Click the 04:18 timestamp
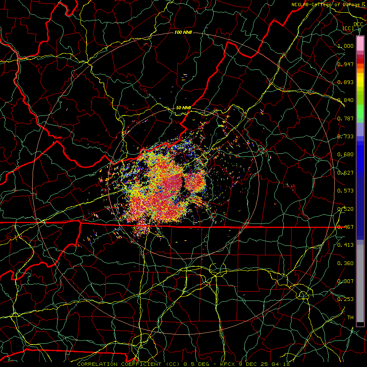 (281, 364)
